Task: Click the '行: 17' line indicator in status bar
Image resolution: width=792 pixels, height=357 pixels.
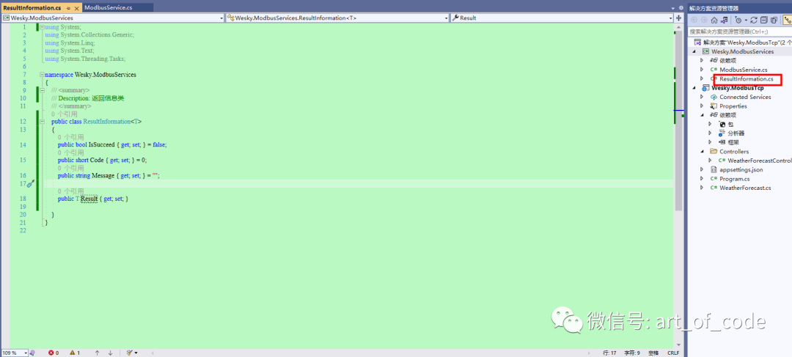Action: point(609,353)
